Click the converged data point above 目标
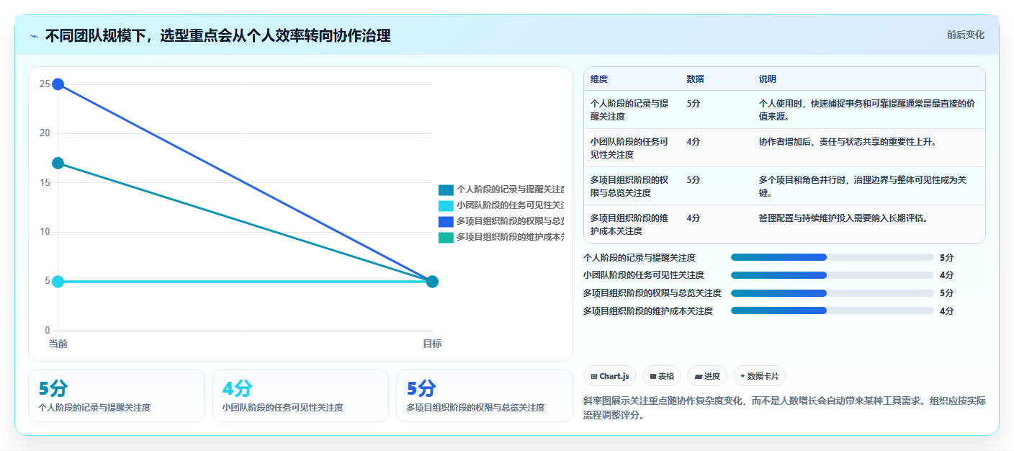The height and width of the screenshot is (451, 1014). (432, 282)
